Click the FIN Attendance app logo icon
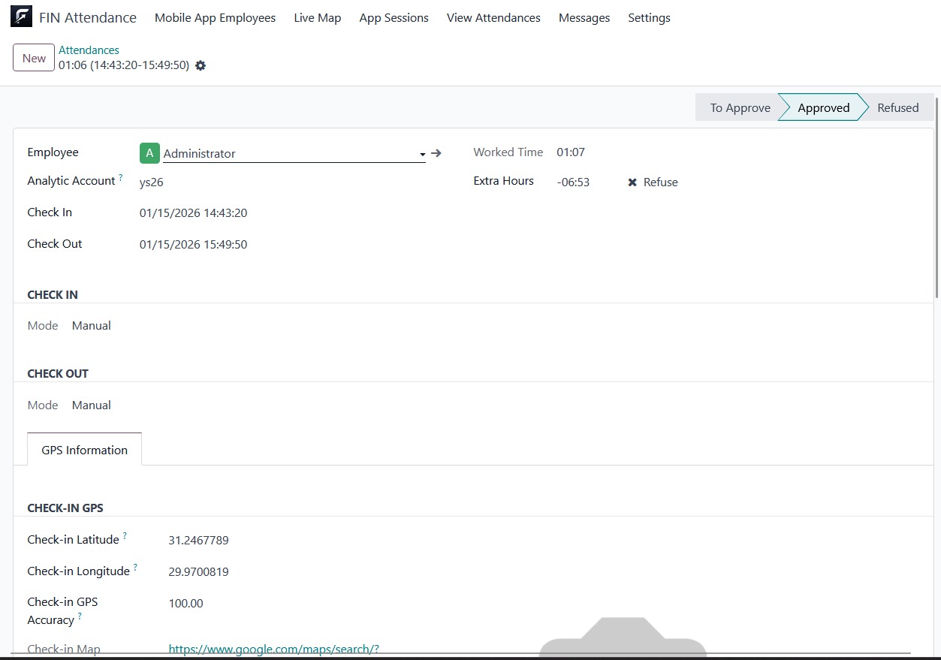Image resolution: width=941 pixels, height=660 pixels. [21, 17]
